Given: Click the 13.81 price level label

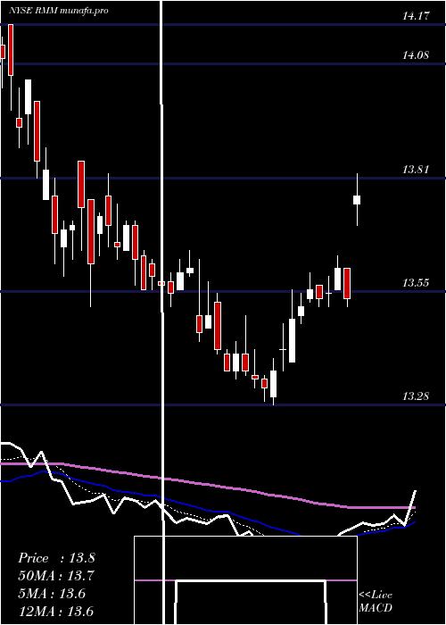Looking at the screenshot, I should coord(416,170).
